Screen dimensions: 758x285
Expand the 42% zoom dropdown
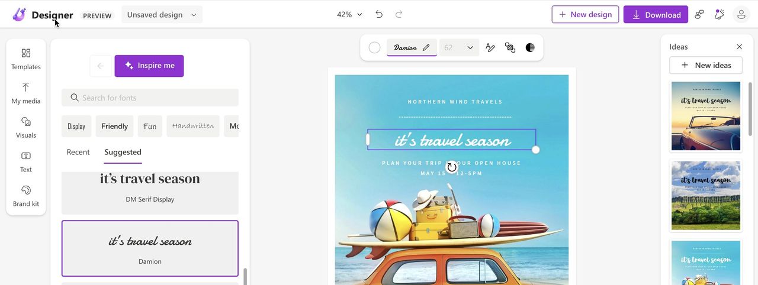point(349,14)
